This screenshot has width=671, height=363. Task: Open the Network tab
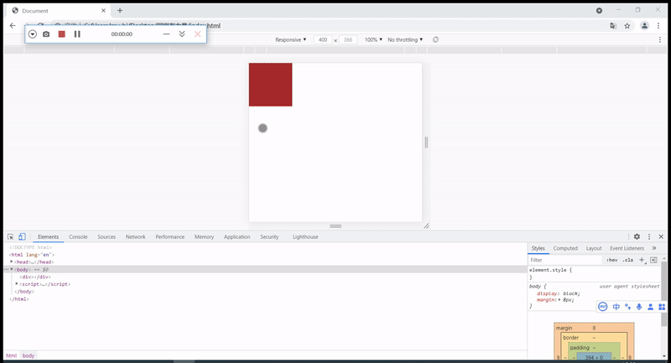[136, 237]
